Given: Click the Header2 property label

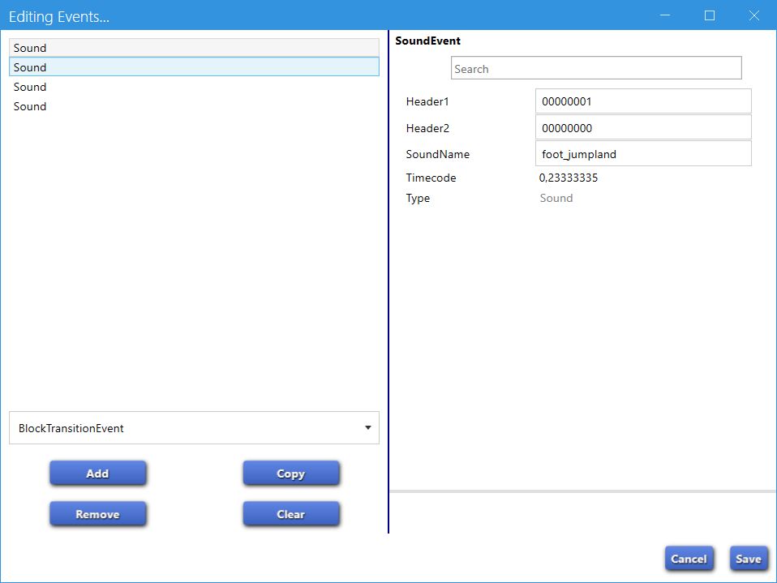Looking at the screenshot, I should [427, 128].
